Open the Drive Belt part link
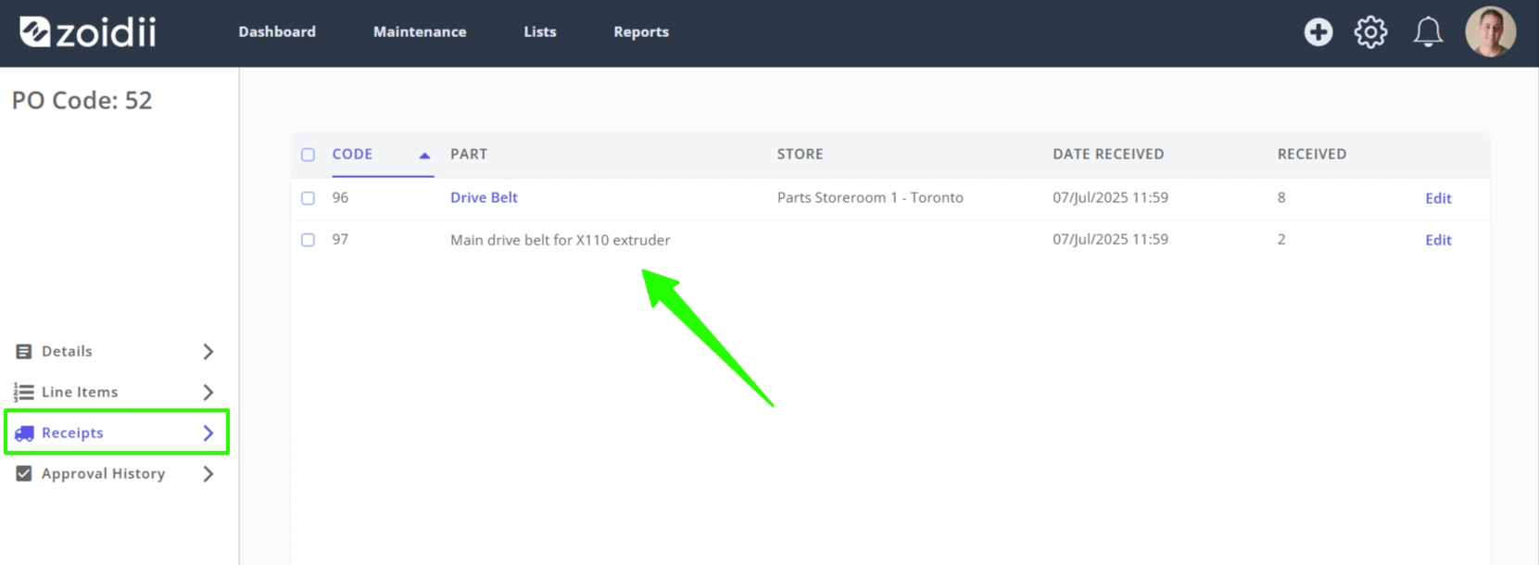Viewport: 1539px width, 565px height. 484,197
